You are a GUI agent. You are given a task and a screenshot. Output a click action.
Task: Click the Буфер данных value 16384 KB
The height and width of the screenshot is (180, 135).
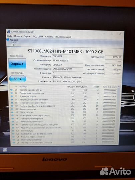click(113, 57)
